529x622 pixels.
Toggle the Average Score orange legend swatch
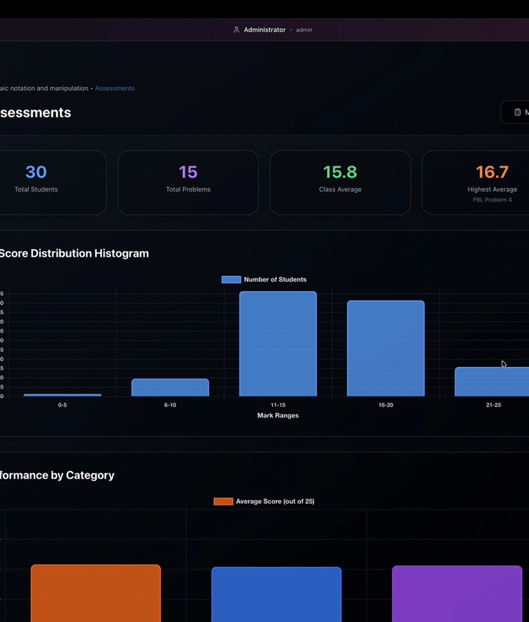pyautogui.click(x=223, y=501)
